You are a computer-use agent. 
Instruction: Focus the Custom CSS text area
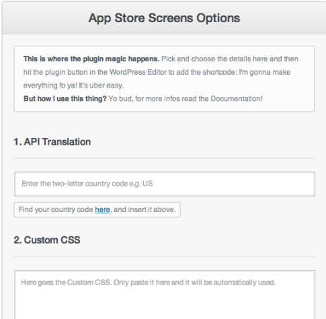(165, 295)
